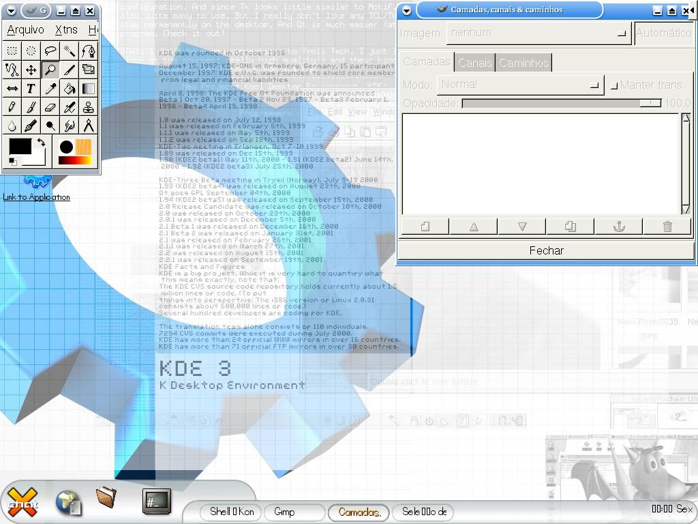Image resolution: width=698 pixels, height=524 pixels.
Task: Open the Link to Application desktop shortcut
Action: 37,190
